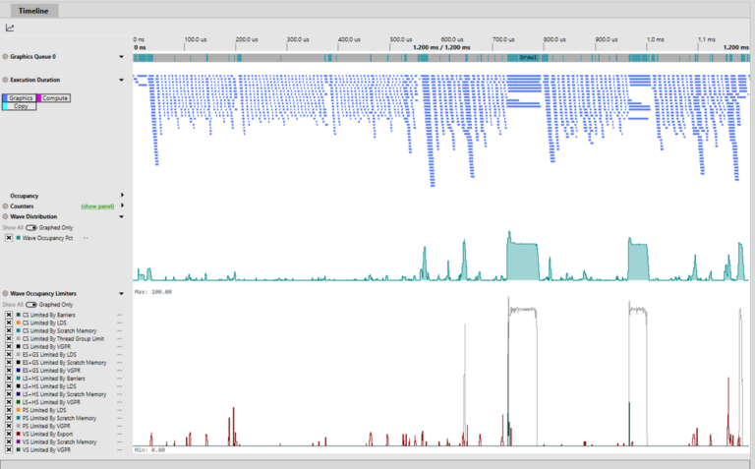
Task: Uncheck PS Limited By VGPR checkbox
Action: [9, 426]
